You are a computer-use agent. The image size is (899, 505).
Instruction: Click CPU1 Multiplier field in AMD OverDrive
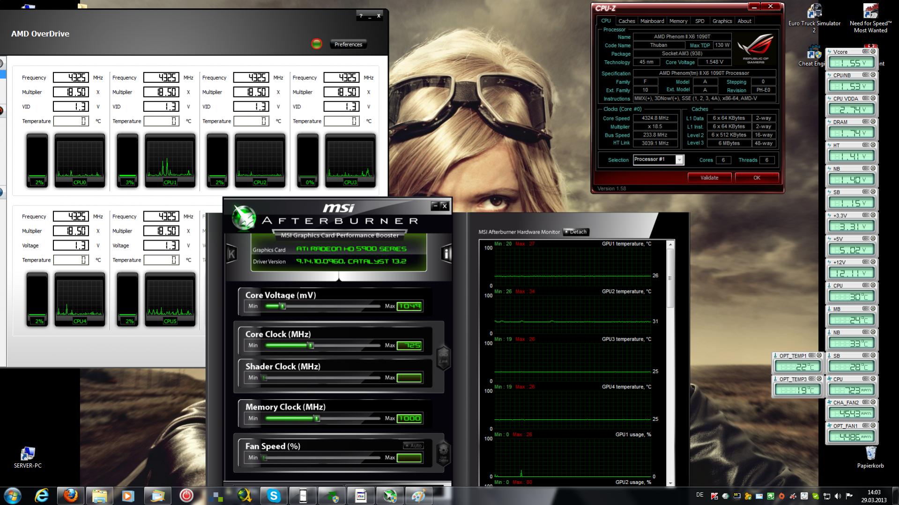[161, 92]
